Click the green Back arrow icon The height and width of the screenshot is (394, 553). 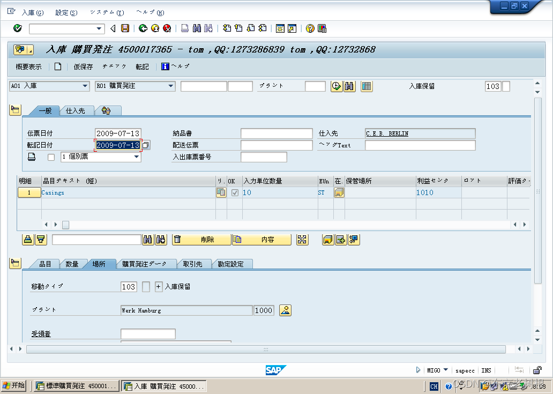pos(143,28)
